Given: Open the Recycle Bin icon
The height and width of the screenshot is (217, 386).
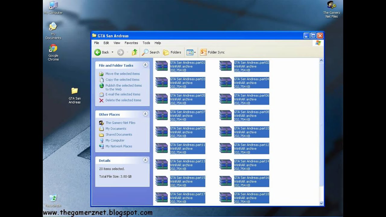Looking at the screenshot, I should [x=53, y=201].
